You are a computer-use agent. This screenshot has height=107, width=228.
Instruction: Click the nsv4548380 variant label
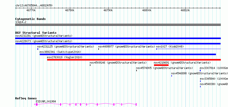coord(214,84)
